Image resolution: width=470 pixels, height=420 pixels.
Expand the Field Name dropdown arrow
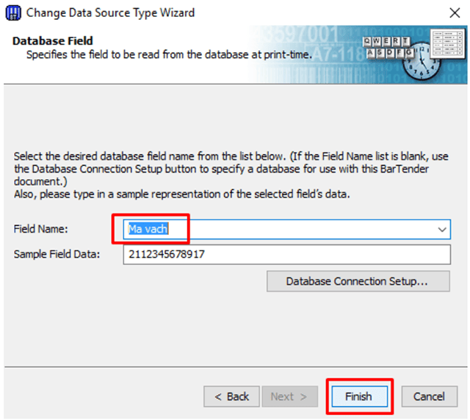coord(441,230)
